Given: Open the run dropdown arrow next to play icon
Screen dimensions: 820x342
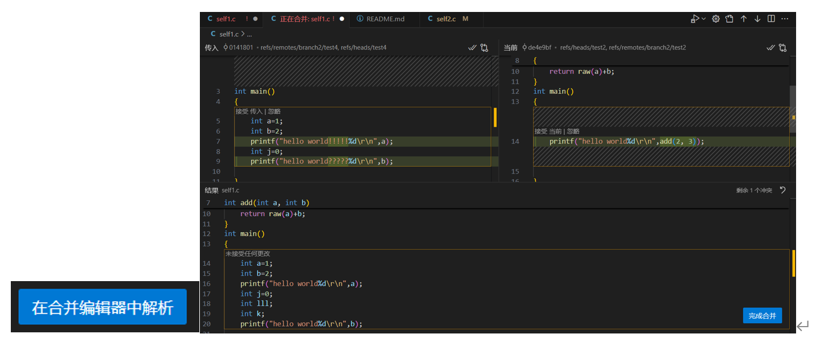Looking at the screenshot, I should coord(703,19).
